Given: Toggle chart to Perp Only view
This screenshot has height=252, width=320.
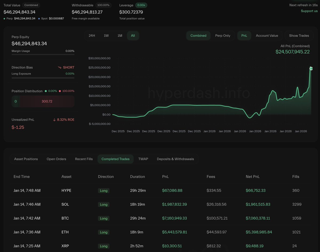Looking at the screenshot, I should (223, 36).
